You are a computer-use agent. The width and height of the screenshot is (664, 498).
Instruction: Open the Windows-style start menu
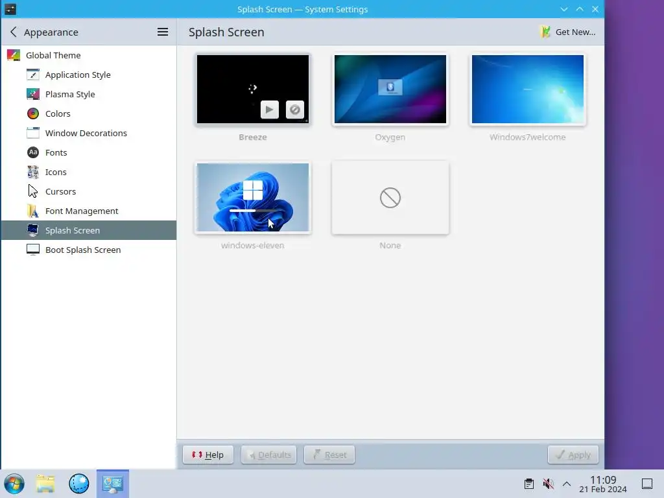[14, 484]
